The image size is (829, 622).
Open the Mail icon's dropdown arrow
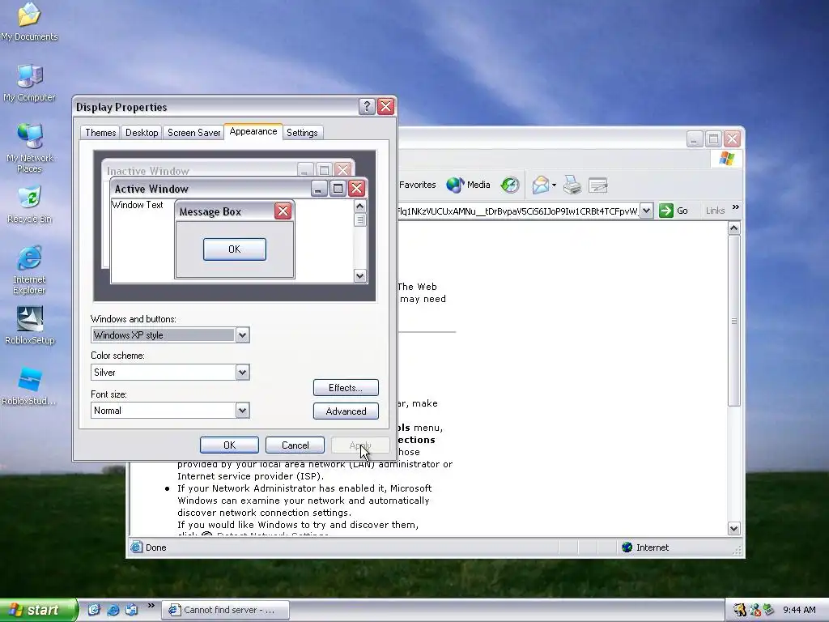click(x=554, y=185)
